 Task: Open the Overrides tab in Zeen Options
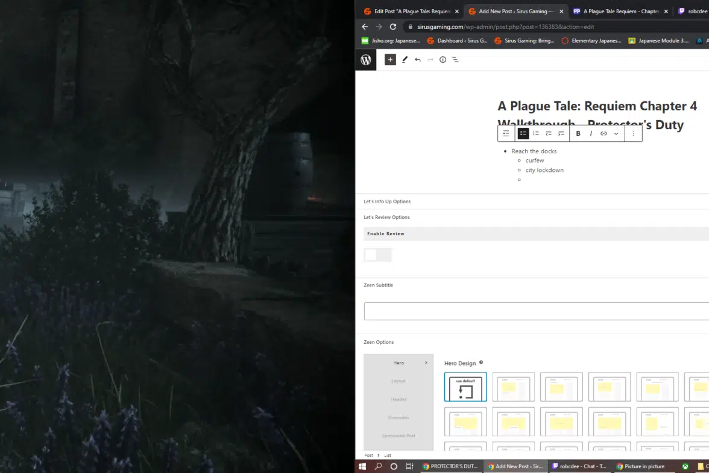click(x=399, y=417)
